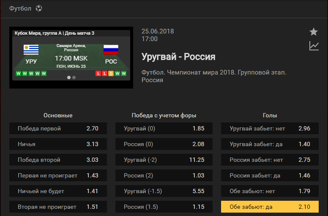Deselect highlighted Обе забьют: да 2.10
328x216 pixels.
[x=270, y=207]
